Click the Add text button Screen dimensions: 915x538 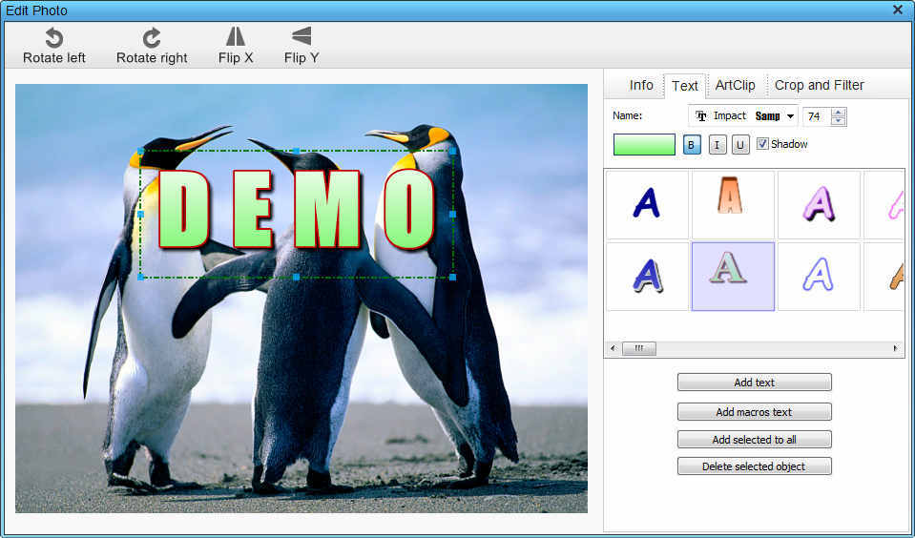[754, 383]
